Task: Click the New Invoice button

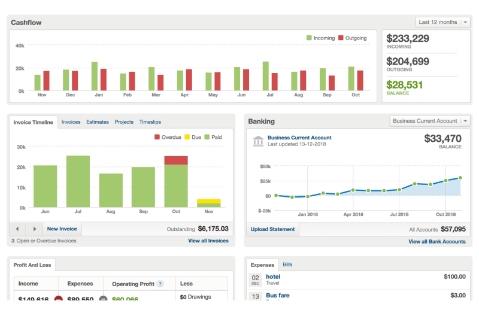Action: (62, 229)
